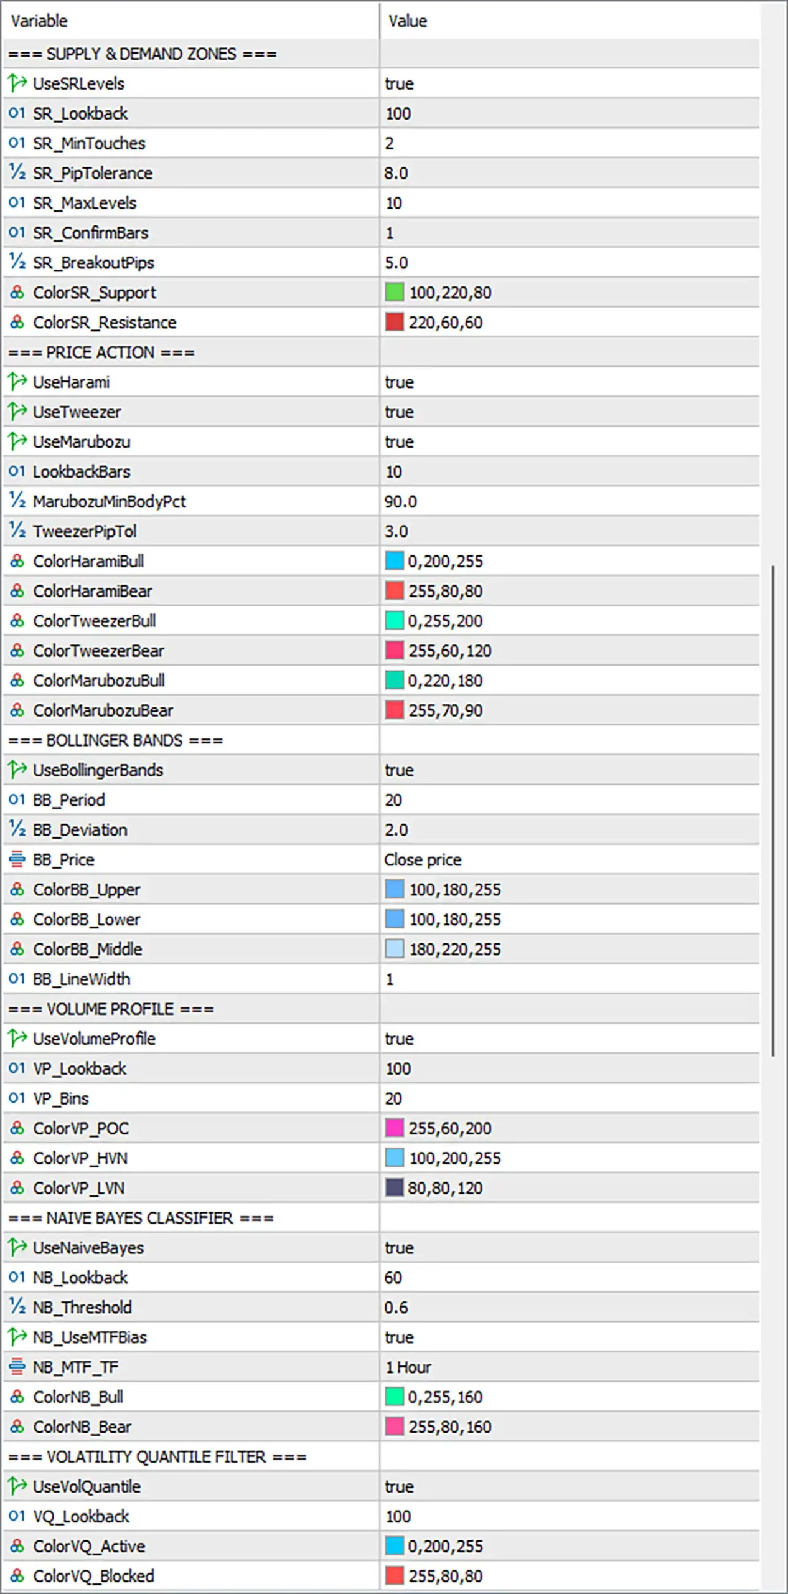Image resolution: width=788 pixels, height=1594 pixels.
Task: Select the BB_LineWidth variable name
Action: click(x=82, y=979)
